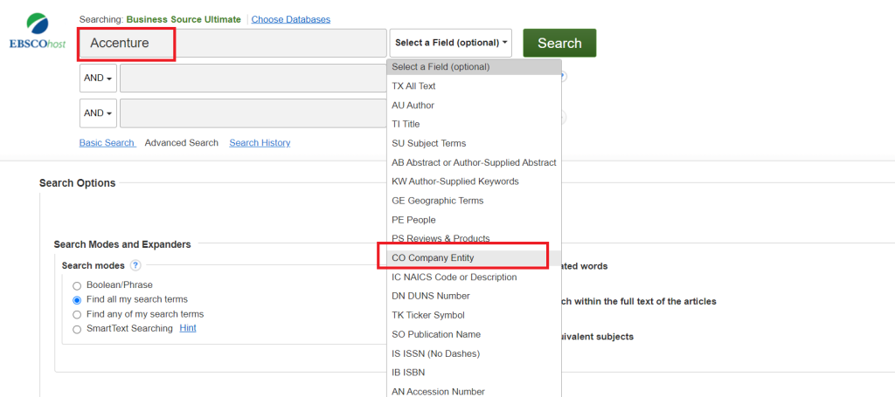The width and height of the screenshot is (895, 397).
Task: Choose IC NAICS Code or Description
Action: click(474, 277)
